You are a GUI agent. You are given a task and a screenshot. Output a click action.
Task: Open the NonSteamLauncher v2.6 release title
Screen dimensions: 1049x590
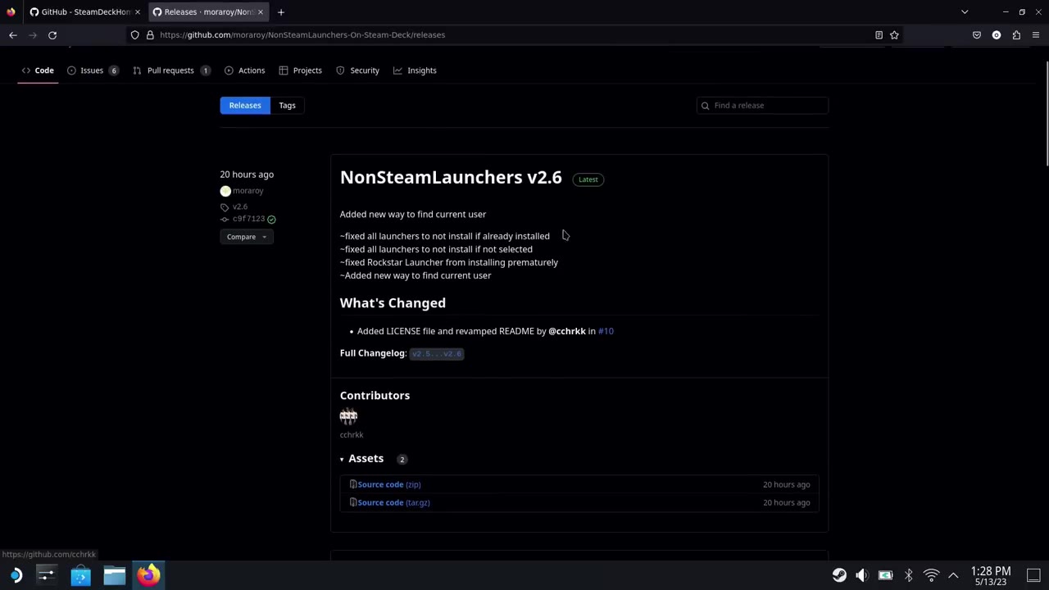[x=451, y=178]
